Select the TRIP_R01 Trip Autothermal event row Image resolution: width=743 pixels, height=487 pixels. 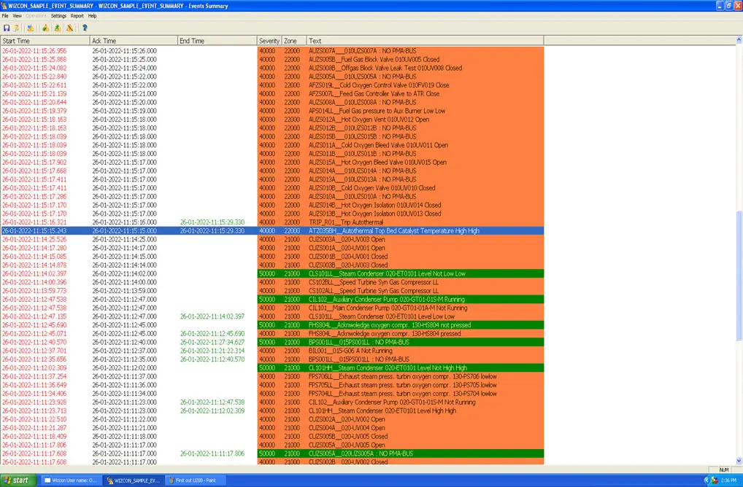394,222
